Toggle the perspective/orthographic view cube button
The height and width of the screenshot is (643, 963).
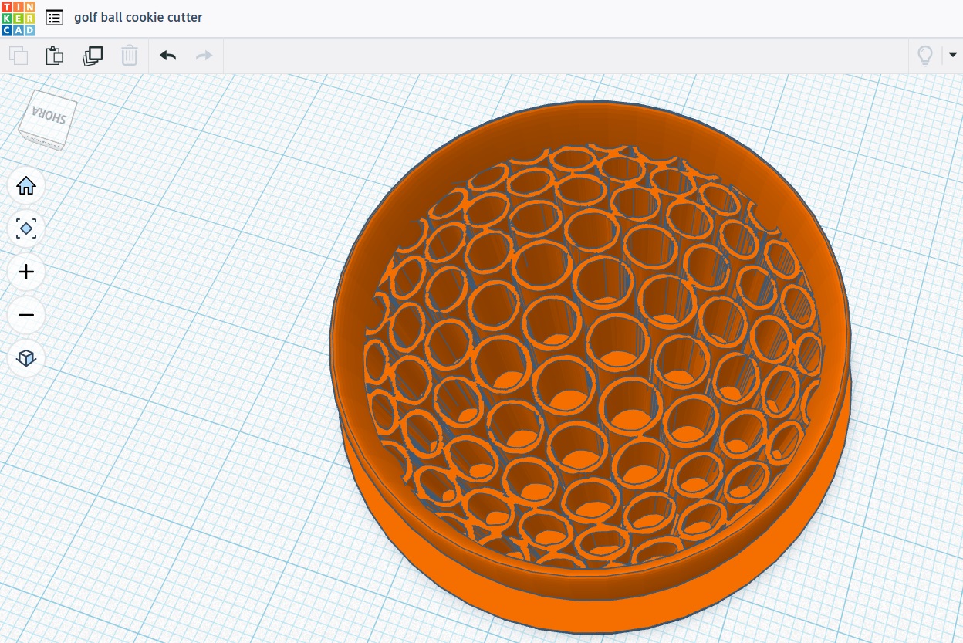pos(26,358)
